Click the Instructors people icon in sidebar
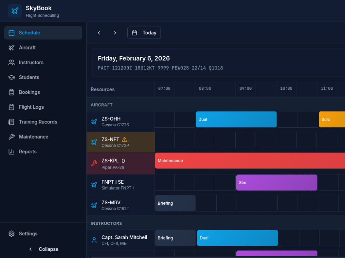Screen dimensions: 345x258 (11, 63)
